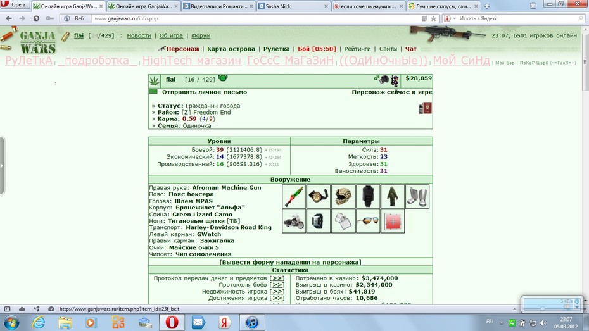Open the Harley-Davidson motorcycle icon
Viewport: 589px width, 331px height.
(294, 221)
